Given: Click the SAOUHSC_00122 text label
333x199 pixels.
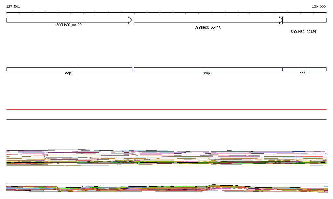Looking at the screenshot, I should coord(69,25).
